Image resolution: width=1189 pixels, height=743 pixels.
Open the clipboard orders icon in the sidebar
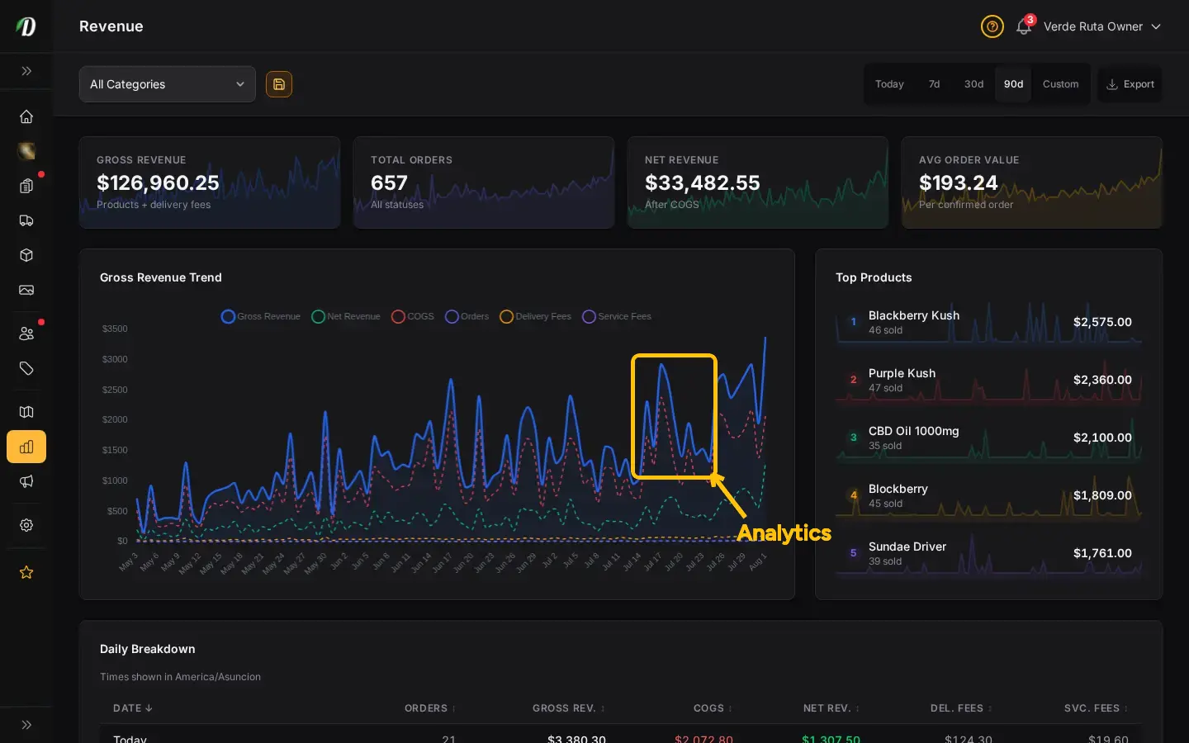click(26, 186)
